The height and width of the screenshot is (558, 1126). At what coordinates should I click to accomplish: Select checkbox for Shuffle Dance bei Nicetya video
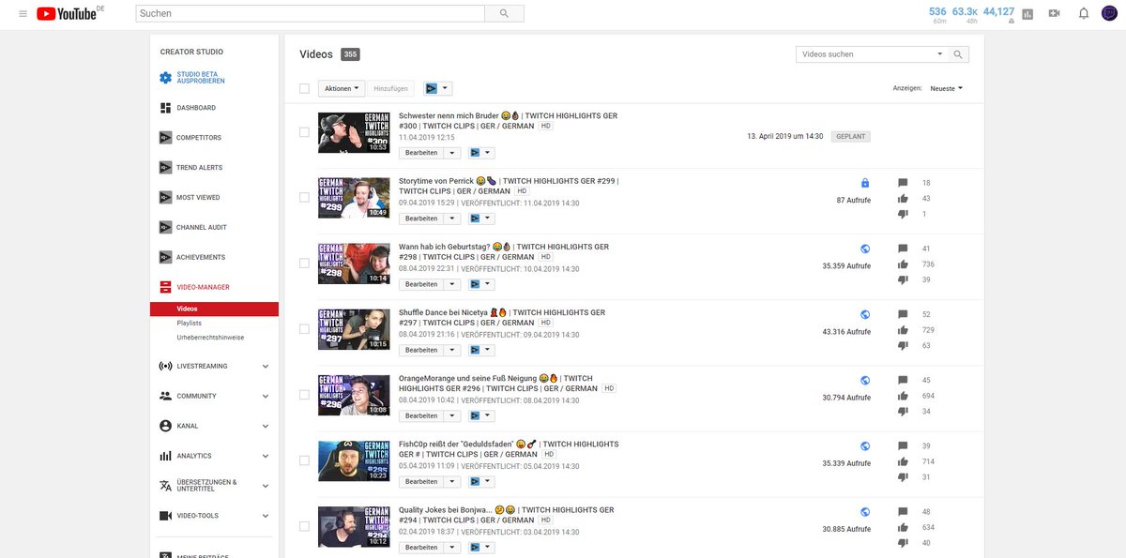click(x=304, y=329)
